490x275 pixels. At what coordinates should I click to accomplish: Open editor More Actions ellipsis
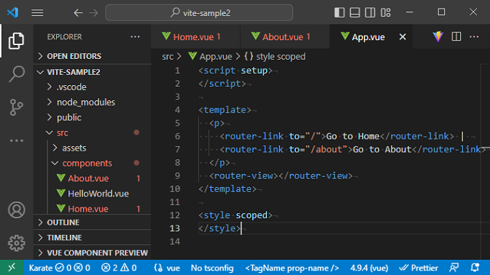coord(474,37)
